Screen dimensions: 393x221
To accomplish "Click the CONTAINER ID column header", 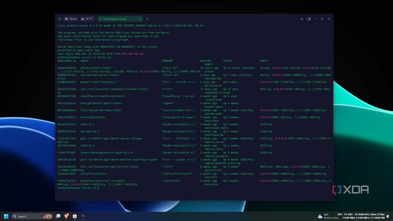I will 66,61.
